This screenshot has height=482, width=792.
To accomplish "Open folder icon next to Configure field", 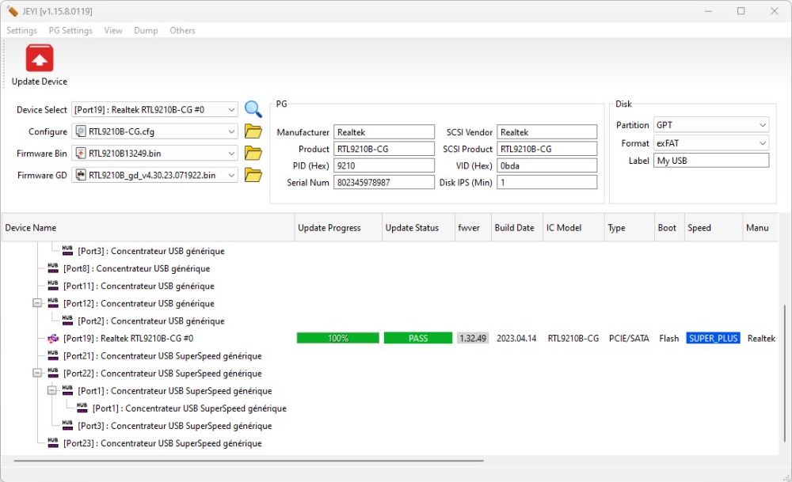I will pyautogui.click(x=253, y=131).
